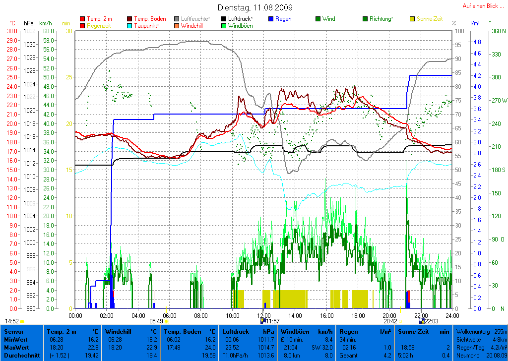Click the red Temp. 2 m legend swatch
The width and height of the screenshot is (508, 361).
(x=82, y=19)
